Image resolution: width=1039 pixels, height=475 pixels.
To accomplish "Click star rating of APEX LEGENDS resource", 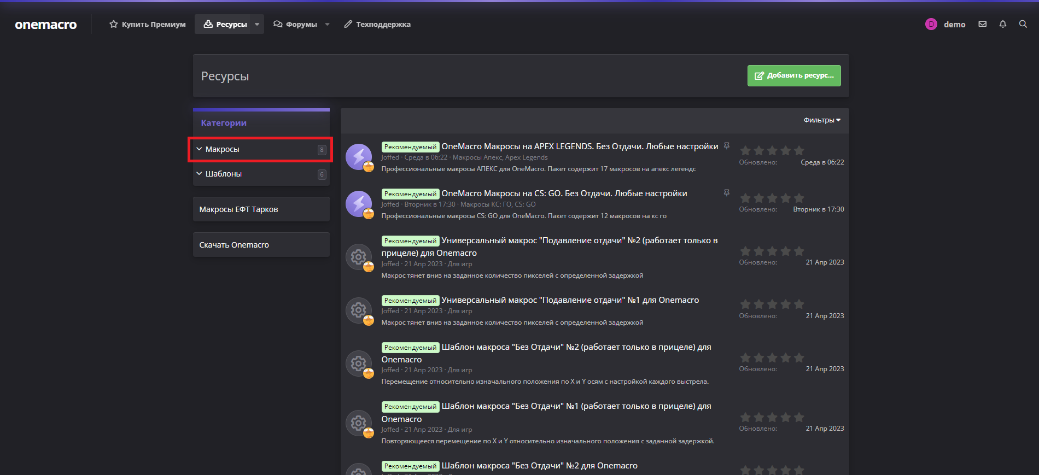I will 772,150.
